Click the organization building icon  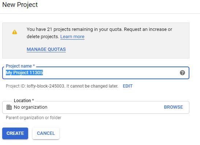(x=9, y=107)
